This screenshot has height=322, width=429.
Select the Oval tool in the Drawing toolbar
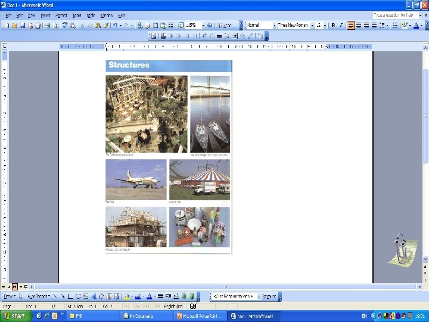tap(78, 296)
